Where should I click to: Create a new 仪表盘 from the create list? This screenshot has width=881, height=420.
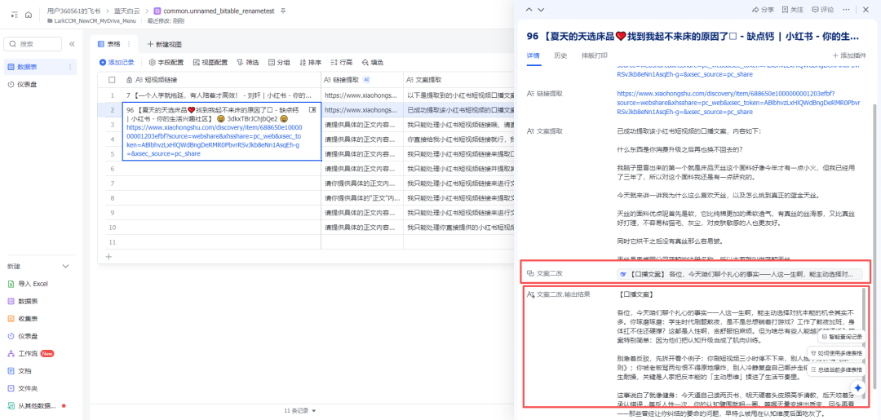[24, 336]
